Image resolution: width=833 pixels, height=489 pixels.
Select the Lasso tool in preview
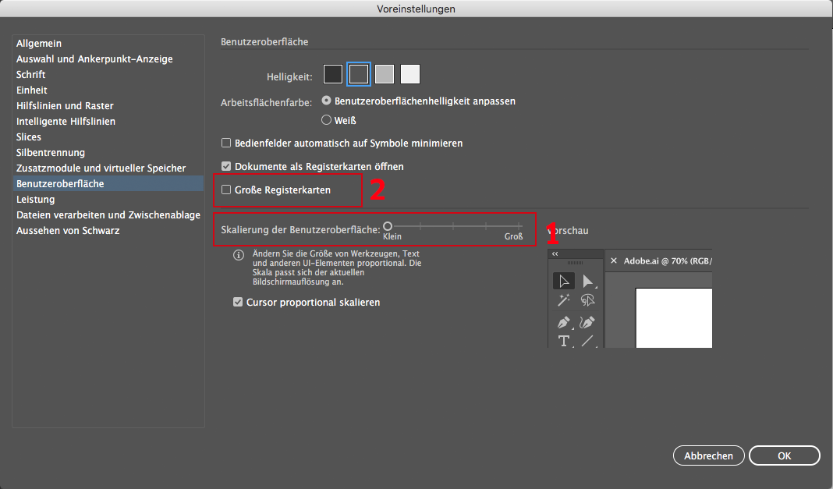[587, 300]
